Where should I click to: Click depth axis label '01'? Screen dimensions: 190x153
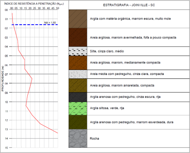tap(6, 19)
